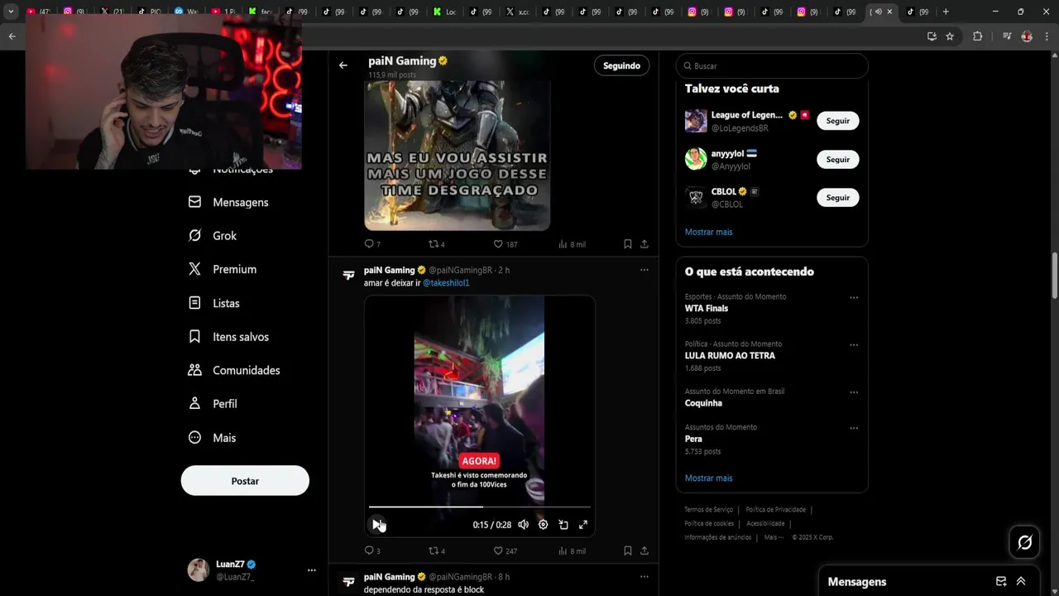Open reply on post with 7 comments

(x=372, y=244)
